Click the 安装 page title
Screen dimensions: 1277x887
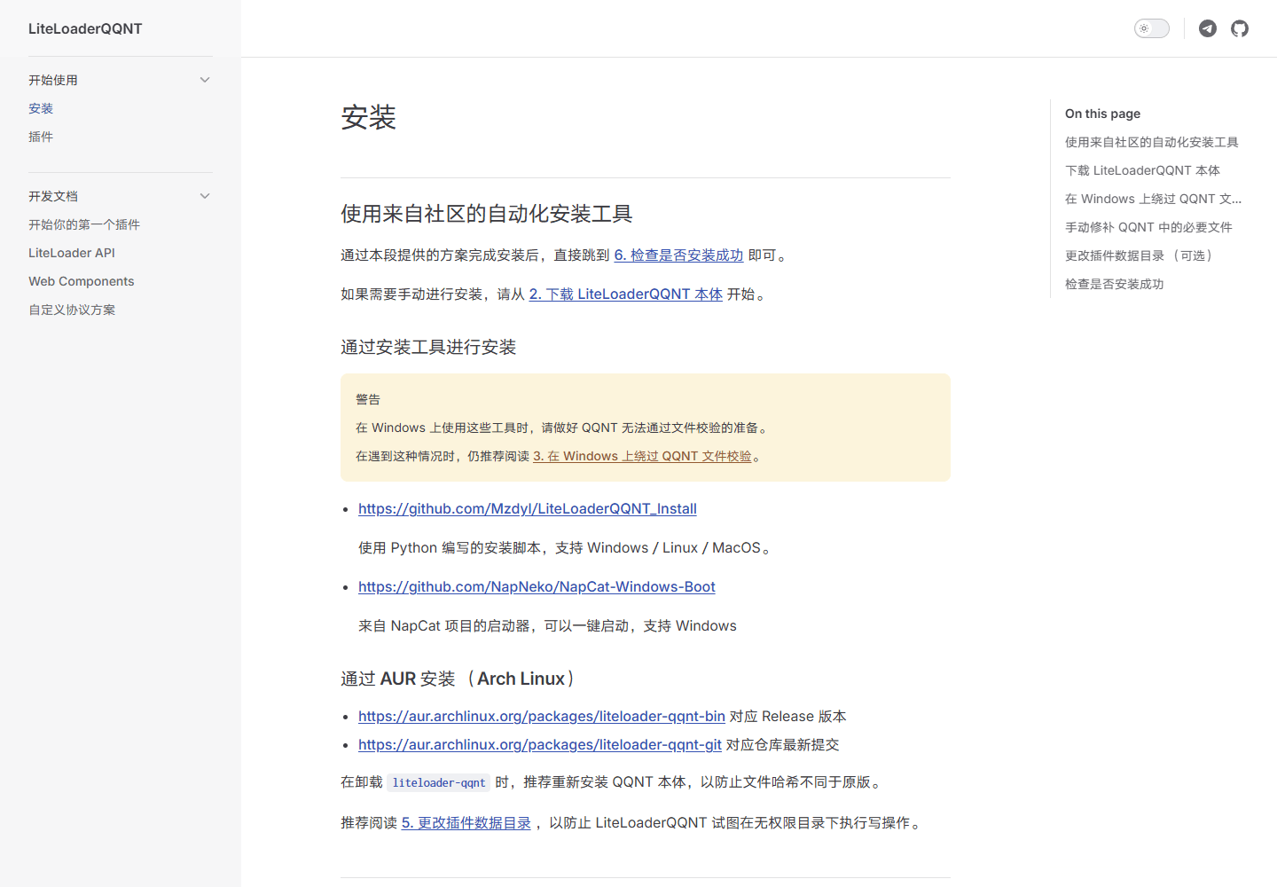click(369, 117)
